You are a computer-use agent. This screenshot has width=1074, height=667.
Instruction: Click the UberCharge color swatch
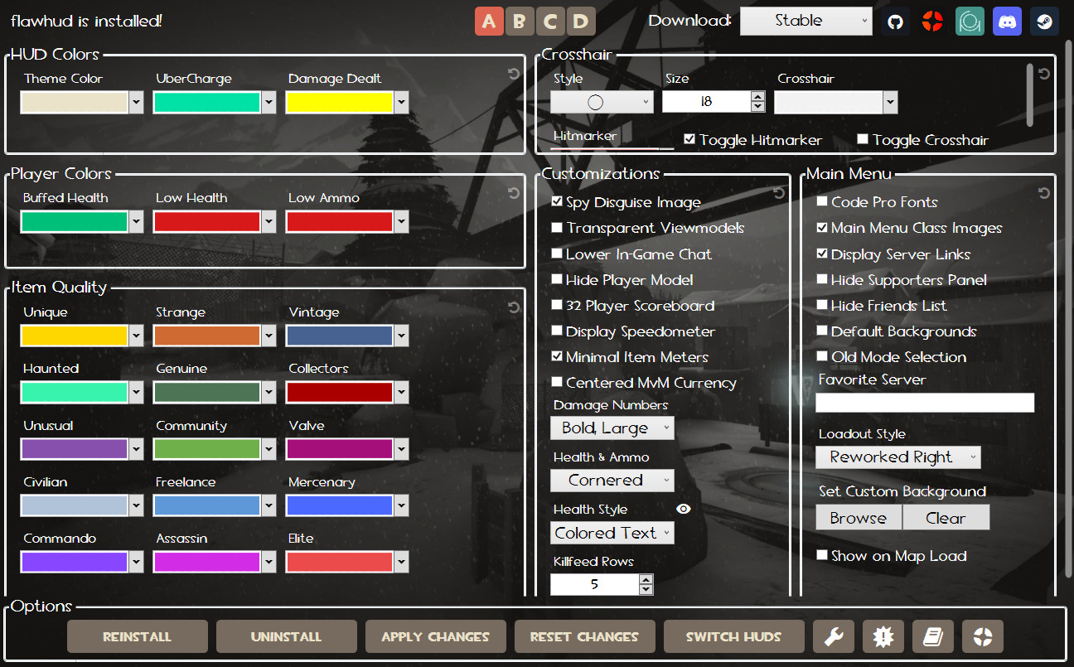click(x=207, y=101)
